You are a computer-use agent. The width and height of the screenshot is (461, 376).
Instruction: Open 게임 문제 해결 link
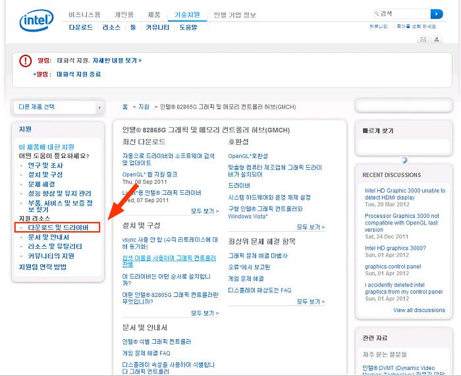[246, 279]
